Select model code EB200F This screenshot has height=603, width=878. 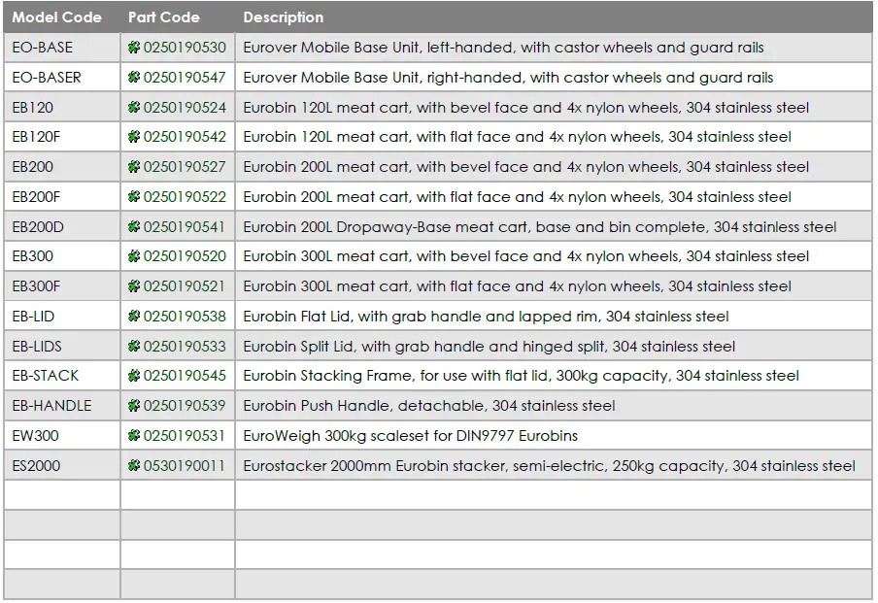[x=36, y=197]
